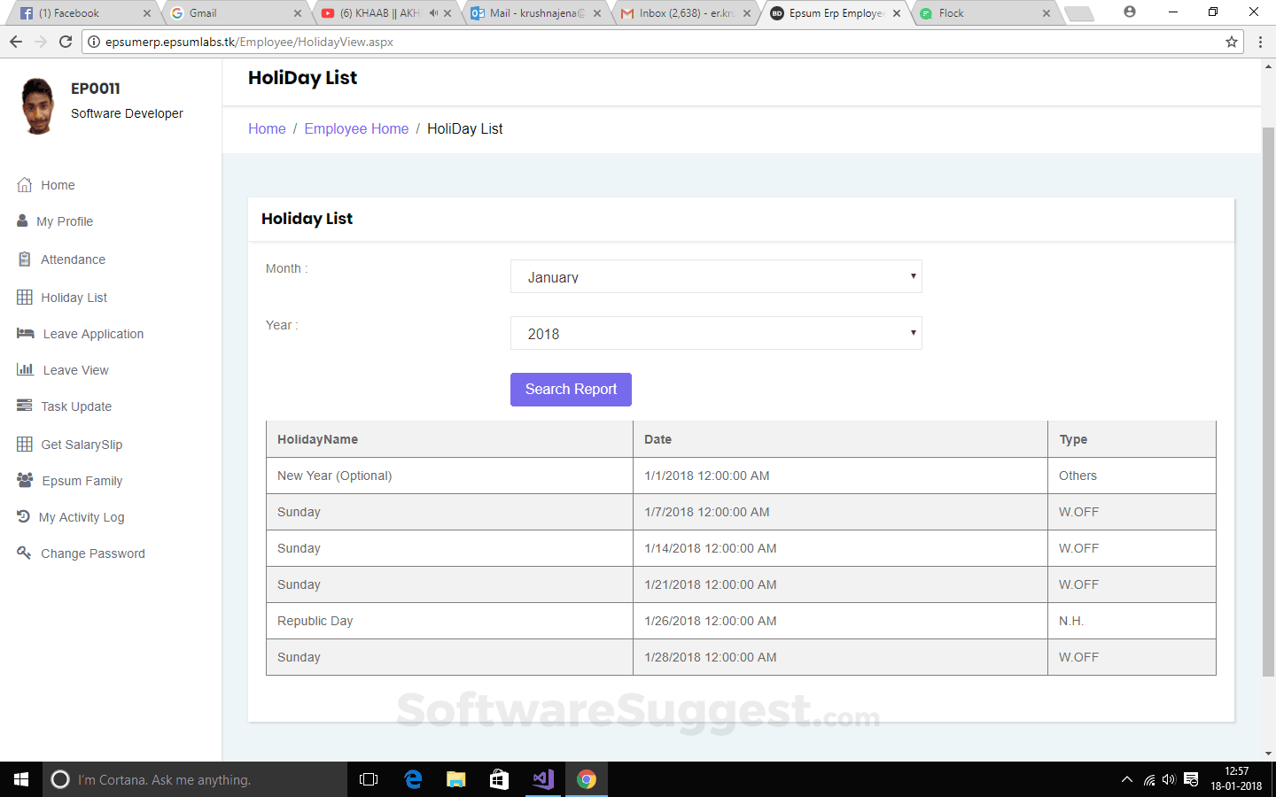Click the Epsum Family people icon
Screen dimensions: 1276x797
tap(24, 480)
